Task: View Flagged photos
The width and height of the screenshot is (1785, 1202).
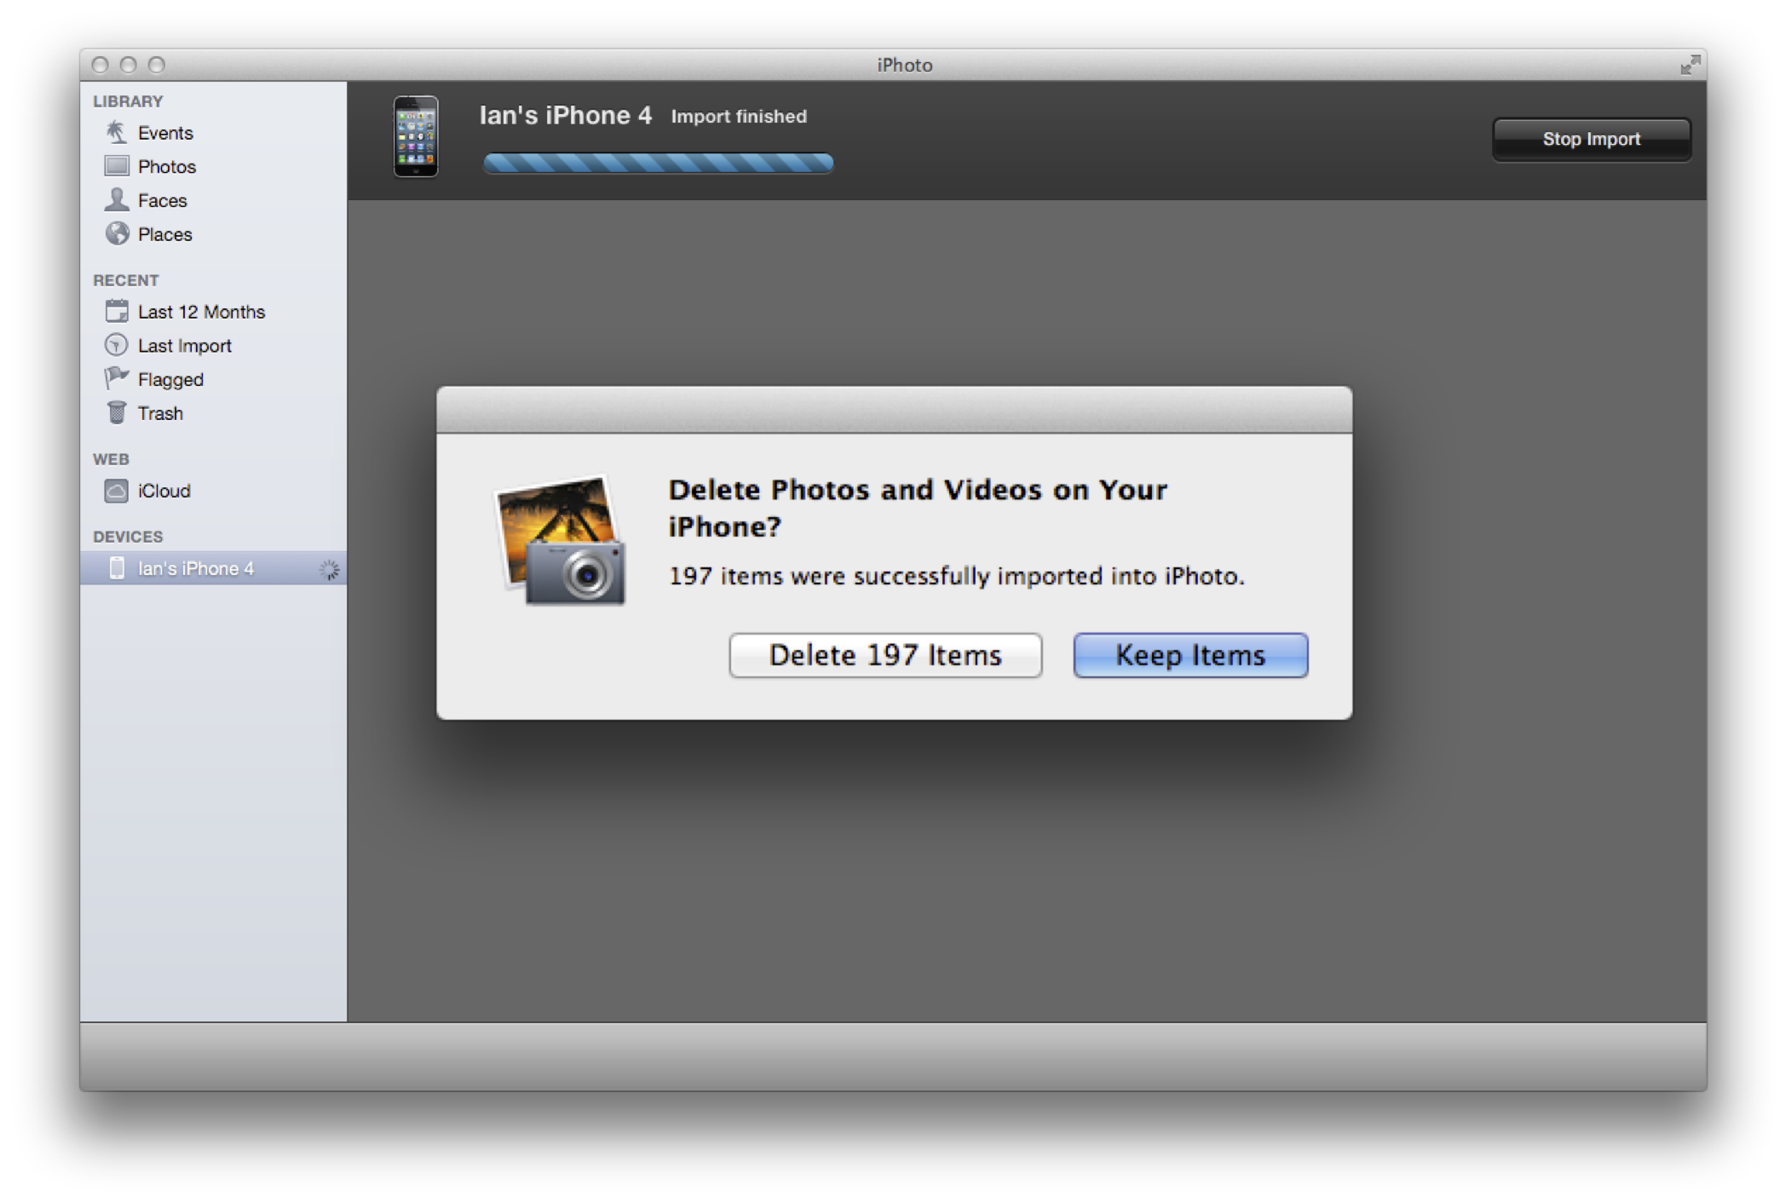Action: pyautogui.click(x=213, y=379)
